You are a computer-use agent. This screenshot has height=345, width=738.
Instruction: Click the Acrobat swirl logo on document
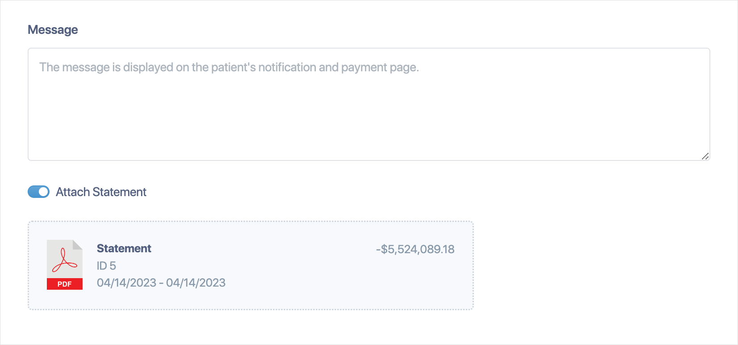(x=64, y=260)
